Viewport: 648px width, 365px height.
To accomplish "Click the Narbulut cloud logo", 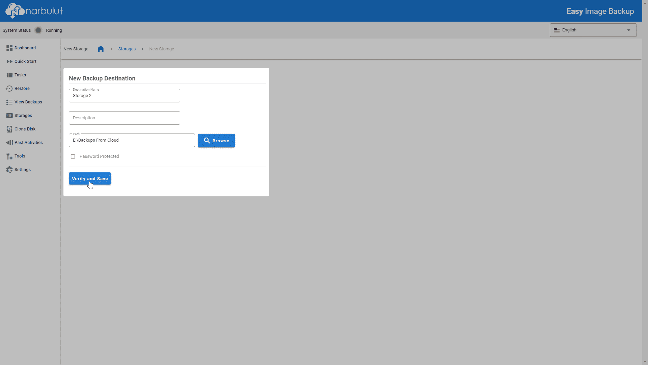I will click(34, 11).
